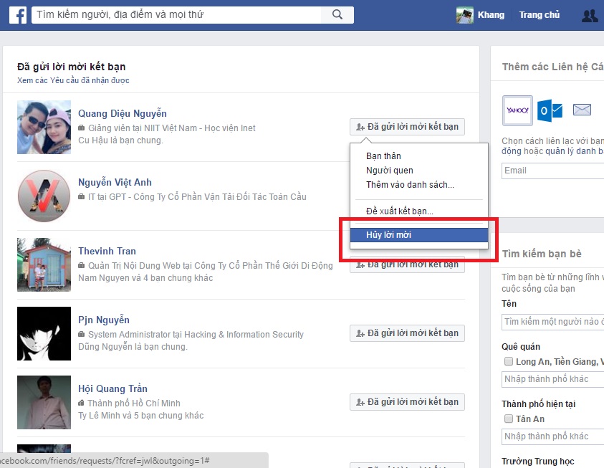
Task: Import contacts using the Yahoo icon
Action: (516, 109)
